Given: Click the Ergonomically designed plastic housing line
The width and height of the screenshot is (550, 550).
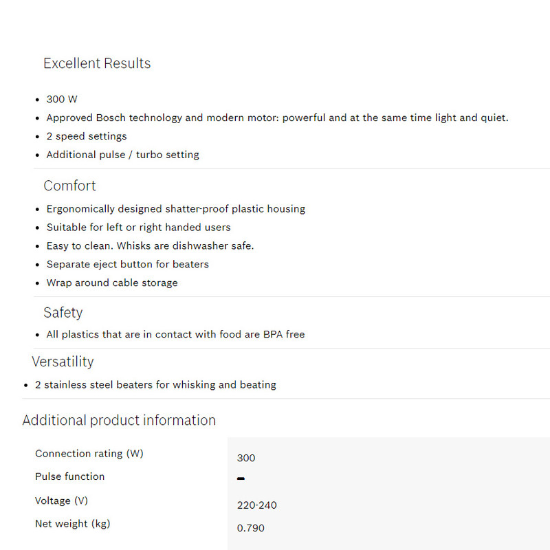Looking at the screenshot, I should pyautogui.click(x=175, y=208).
